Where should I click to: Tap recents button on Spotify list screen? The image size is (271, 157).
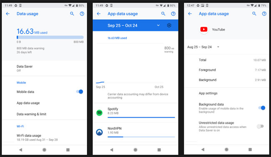159,150
